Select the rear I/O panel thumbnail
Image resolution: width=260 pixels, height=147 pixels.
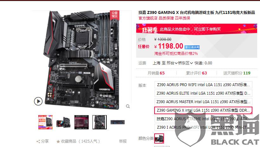pos(117,122)
